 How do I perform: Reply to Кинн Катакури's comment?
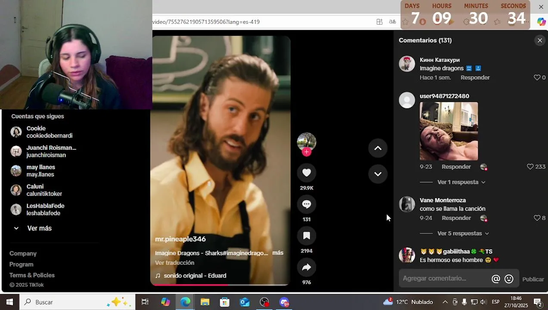475,77
